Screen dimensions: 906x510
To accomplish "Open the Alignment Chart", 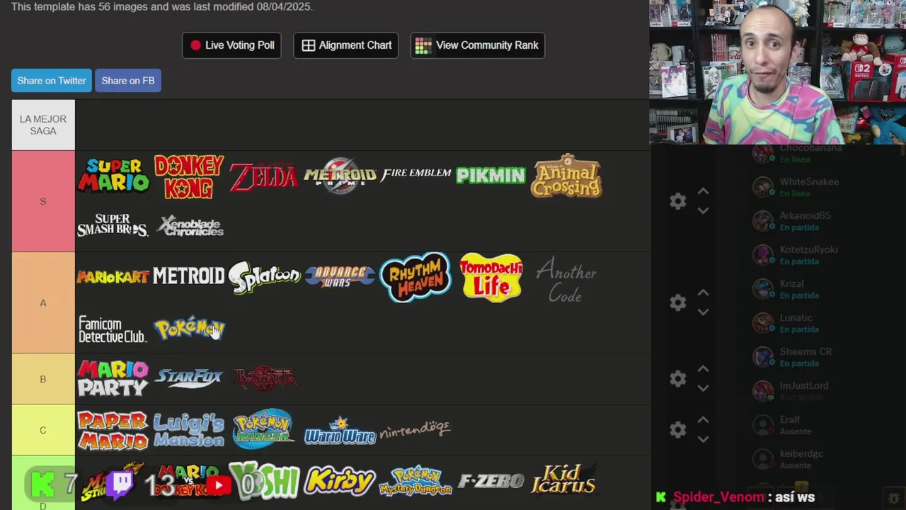I will coord(346,45).
